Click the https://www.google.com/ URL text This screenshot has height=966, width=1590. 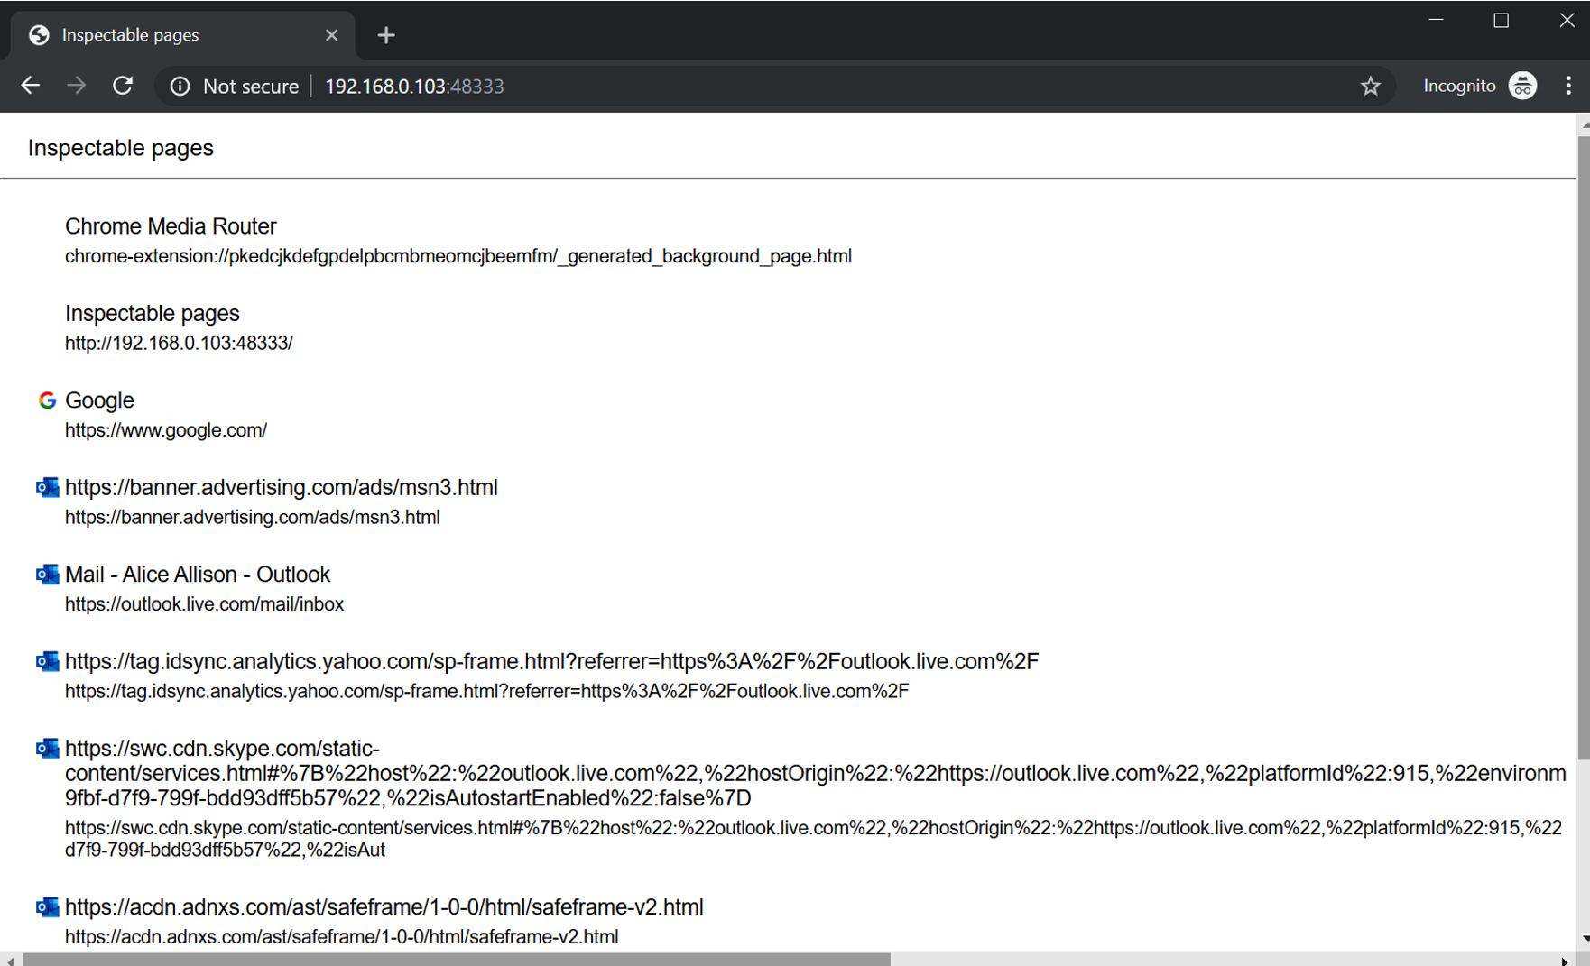pos(166,430)
